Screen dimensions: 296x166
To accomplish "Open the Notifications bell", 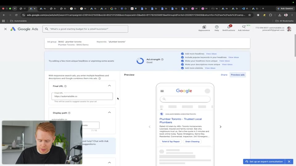I will tap(228, 28).
